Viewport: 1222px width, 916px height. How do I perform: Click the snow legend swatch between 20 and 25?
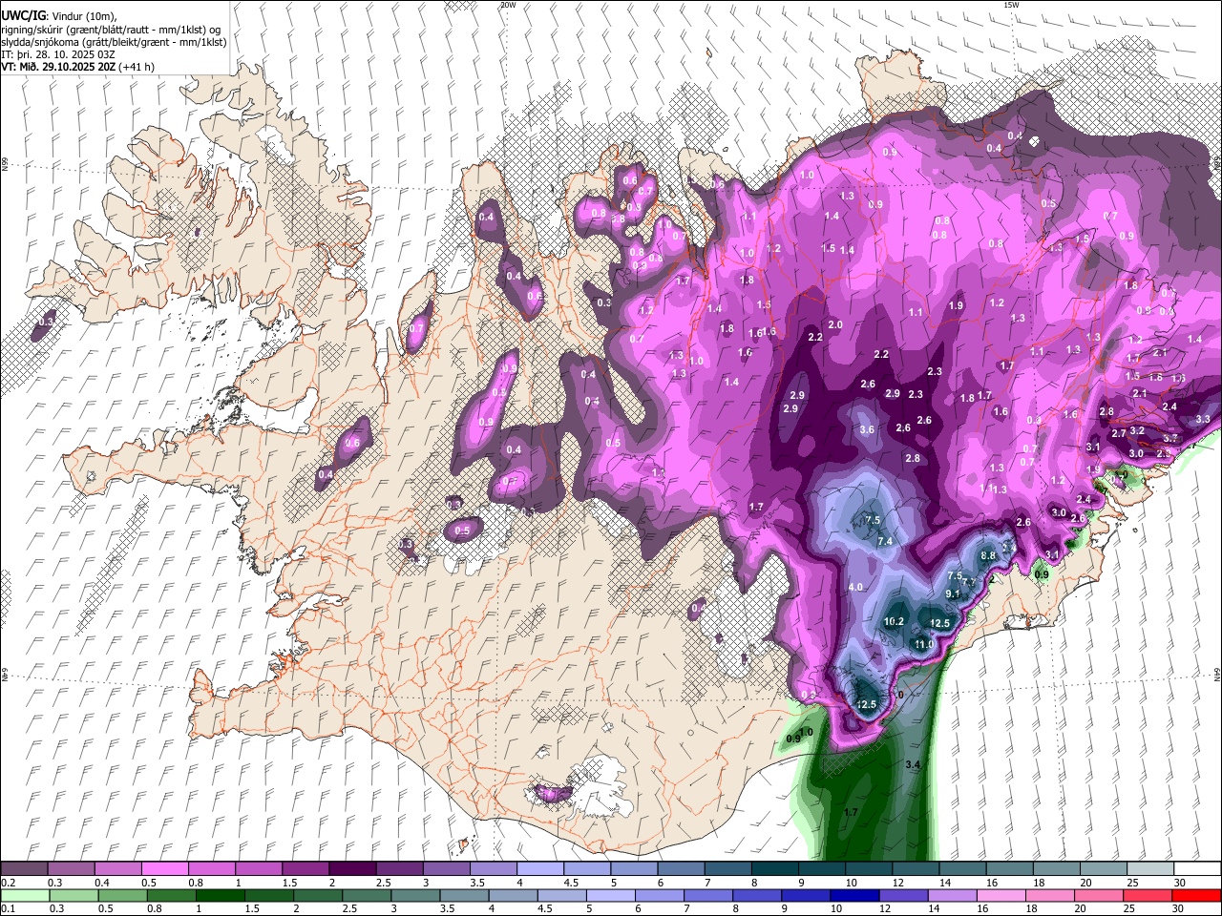tap(1104, 868)
